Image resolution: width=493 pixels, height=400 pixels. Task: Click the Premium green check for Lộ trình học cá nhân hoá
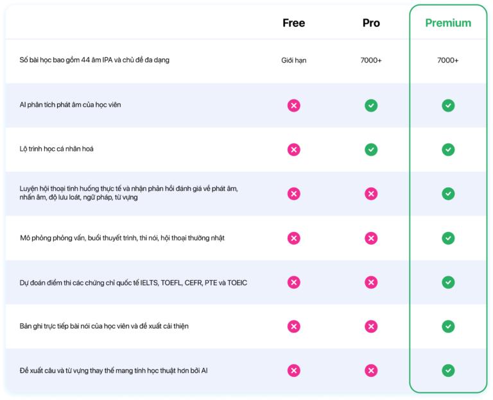[x=448, y=149]
